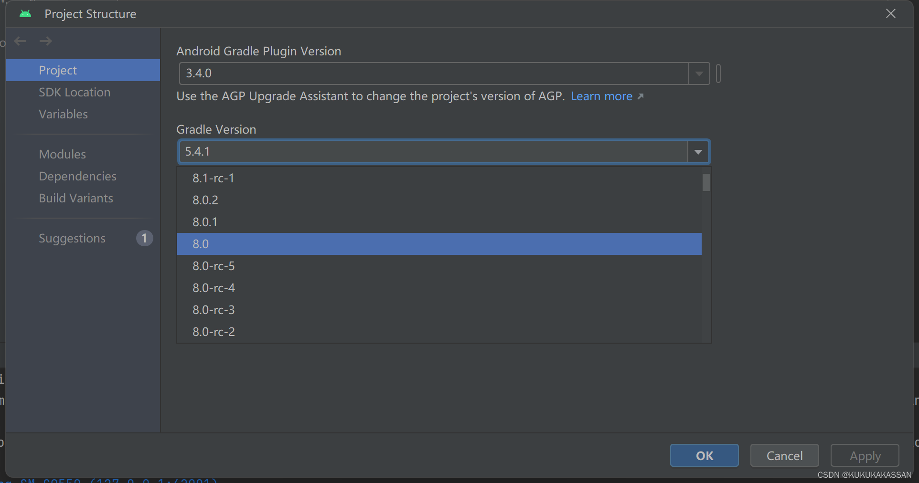The width and height of the screenshot is (919, 483).
Task: Click the back navigation arrow
Action: pyautogui.click(x=20, y=41)
